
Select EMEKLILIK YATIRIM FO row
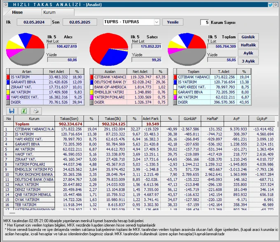coord(139,169)
